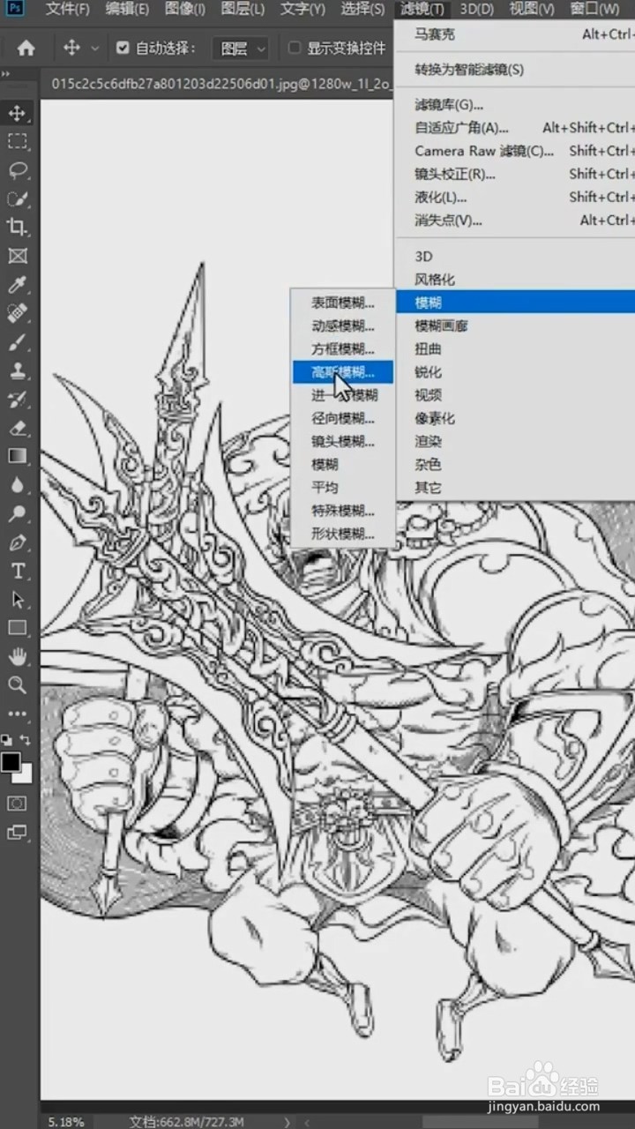Choose 镜头模糊... from submenu
635x1129 pixels.
click(x=343, y=441)
